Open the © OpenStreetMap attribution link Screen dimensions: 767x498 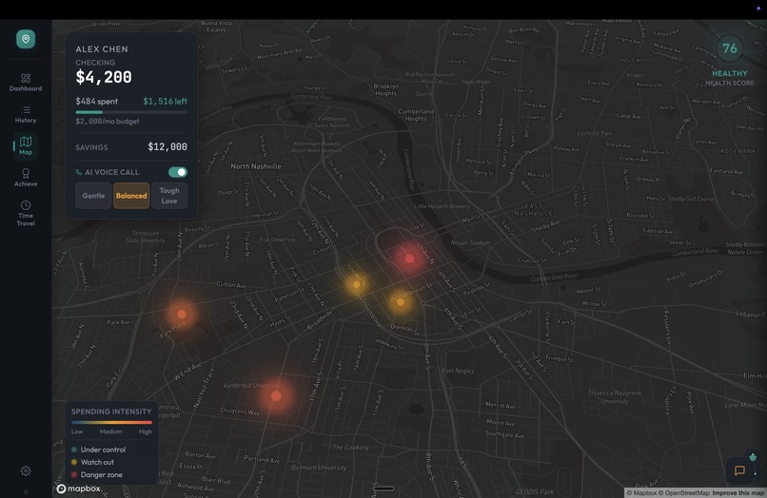pyautogui.click(x=684, y=493)
